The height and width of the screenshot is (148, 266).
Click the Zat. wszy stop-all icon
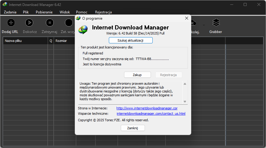point(69,23)
